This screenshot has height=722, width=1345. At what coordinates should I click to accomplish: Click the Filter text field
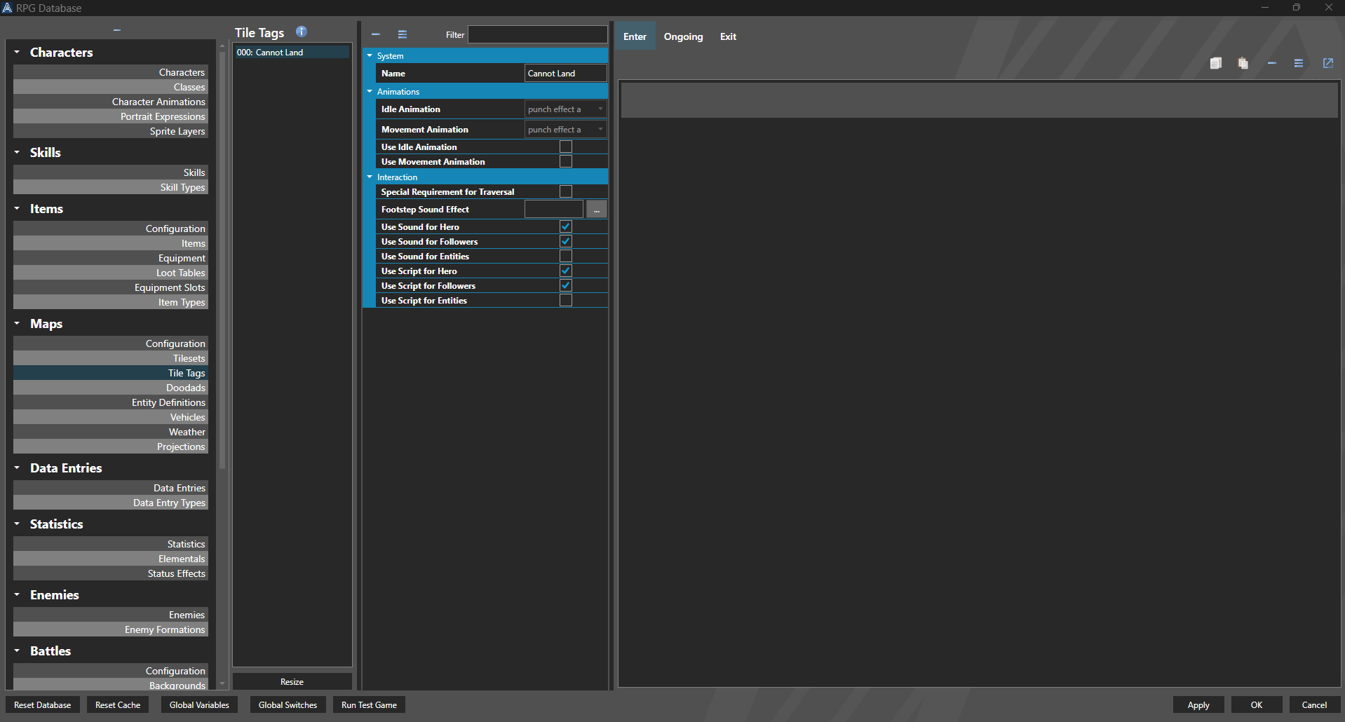[537, 34]
